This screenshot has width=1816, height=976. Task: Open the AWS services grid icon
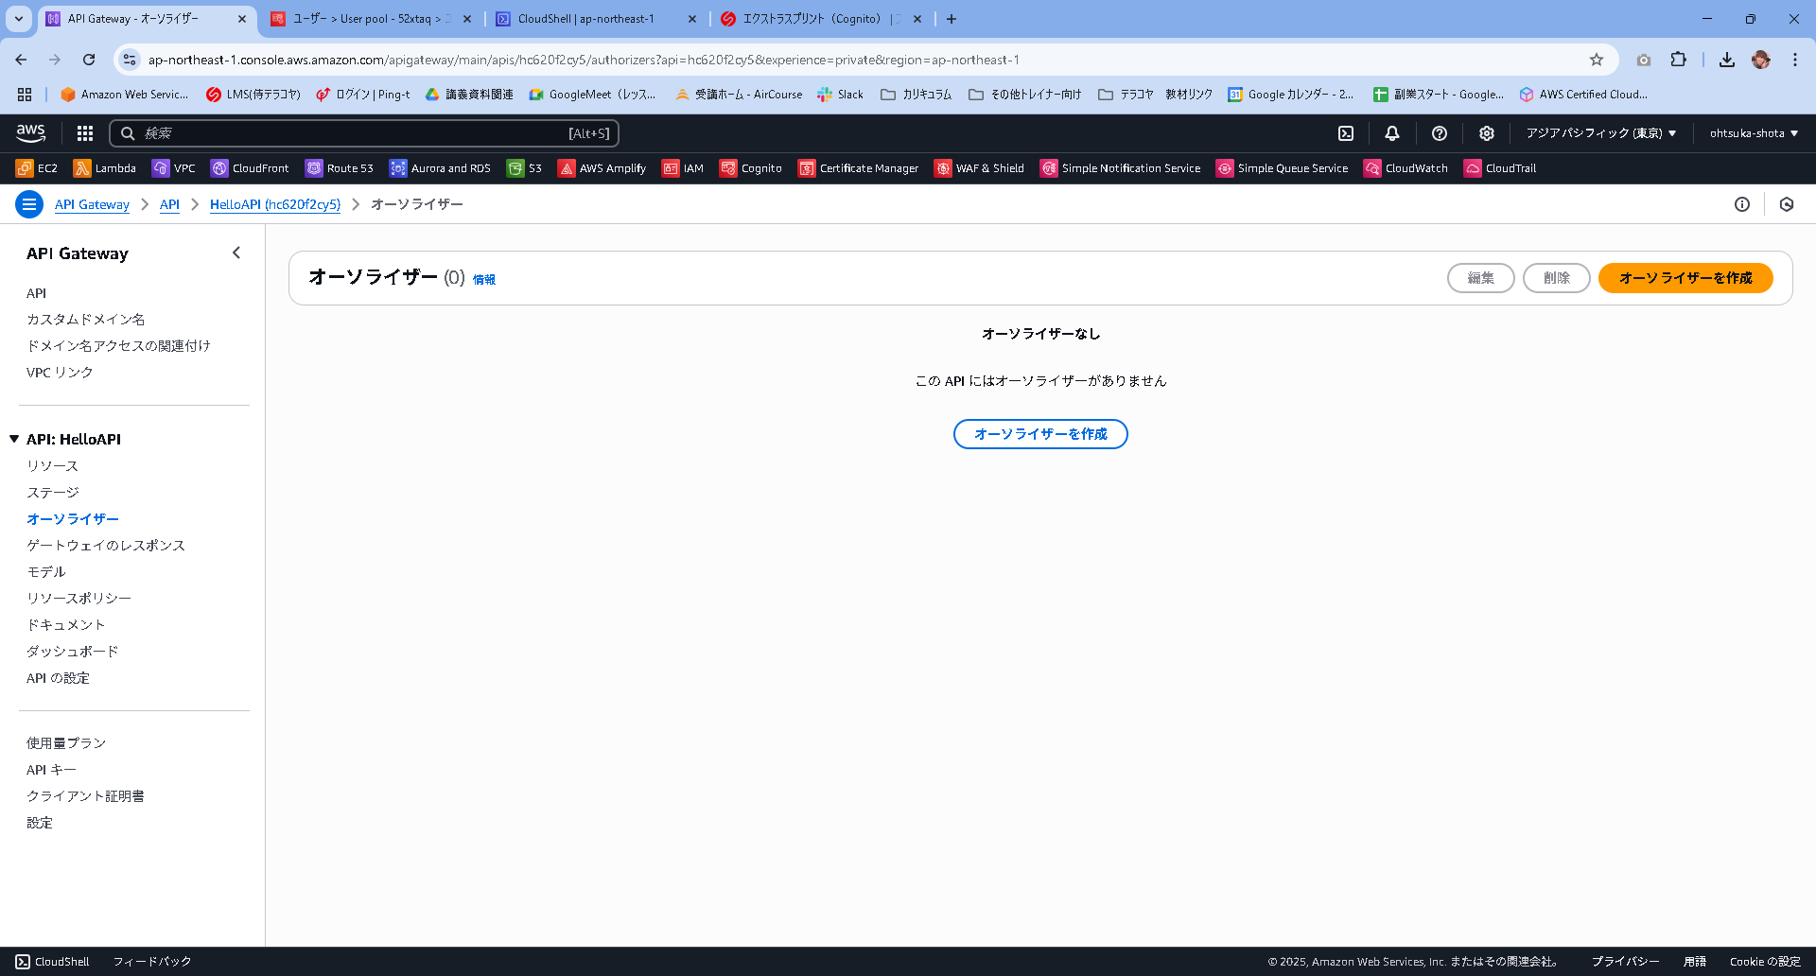(84, 132)
